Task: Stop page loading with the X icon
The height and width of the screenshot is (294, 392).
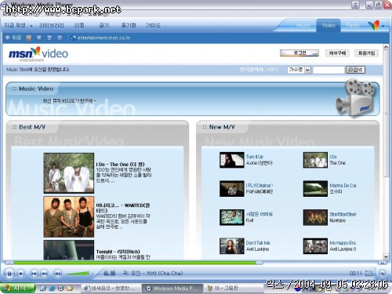Action: click(39, 38)
